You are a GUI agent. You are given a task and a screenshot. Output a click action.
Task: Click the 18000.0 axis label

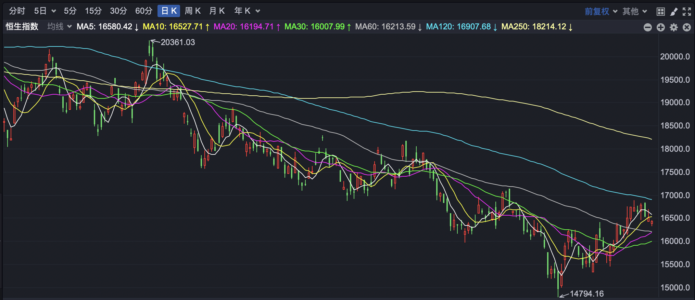(675, 149)
